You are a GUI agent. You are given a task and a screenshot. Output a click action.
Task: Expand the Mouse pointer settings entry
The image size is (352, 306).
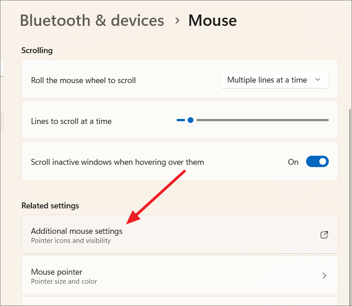(x=179, y=276)
